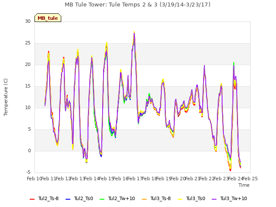Viewport: 276px width, 207px height.
Task: Click the Feb 17 x-axis tick label
Action: pos(135,179)
